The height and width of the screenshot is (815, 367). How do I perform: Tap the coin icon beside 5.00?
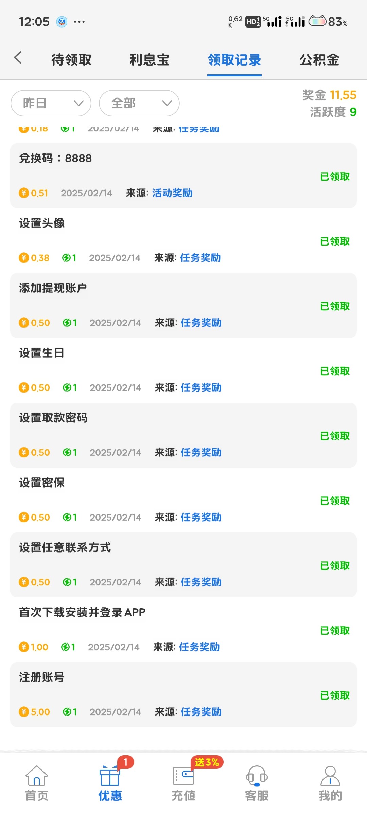24,712
